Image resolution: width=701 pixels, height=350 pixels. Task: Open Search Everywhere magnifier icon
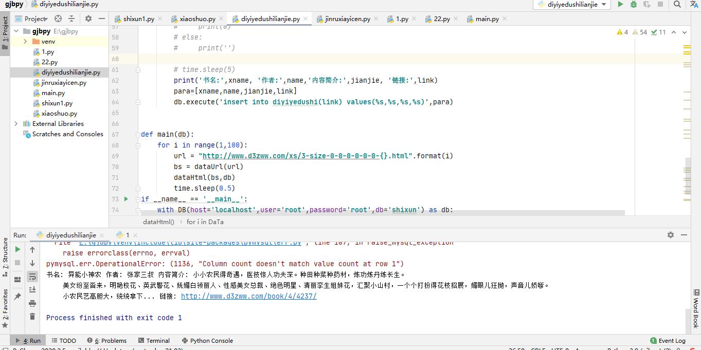pyautogui.click(x=677, y=5)
